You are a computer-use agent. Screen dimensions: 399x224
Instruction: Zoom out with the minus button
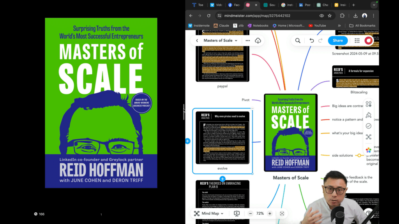(x=251, y=213)
